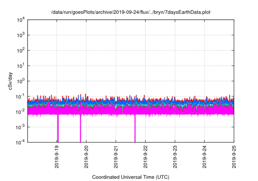
Task: Click the 2019-9-24 date tick label
Action: (x=204, y=157)
